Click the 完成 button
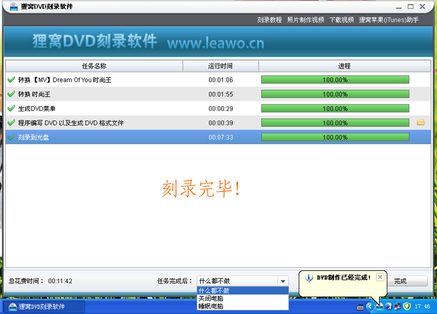This screenshot has height=314, width=437. tap(407, 281)
